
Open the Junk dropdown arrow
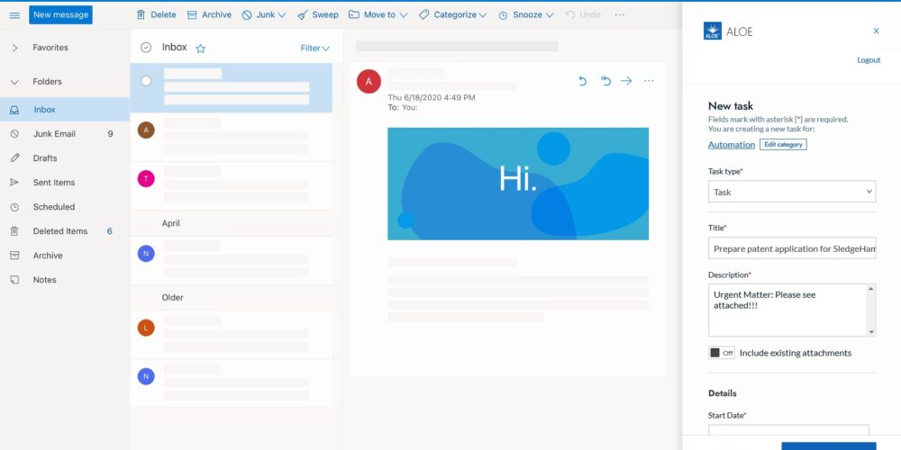click(281, 15)
